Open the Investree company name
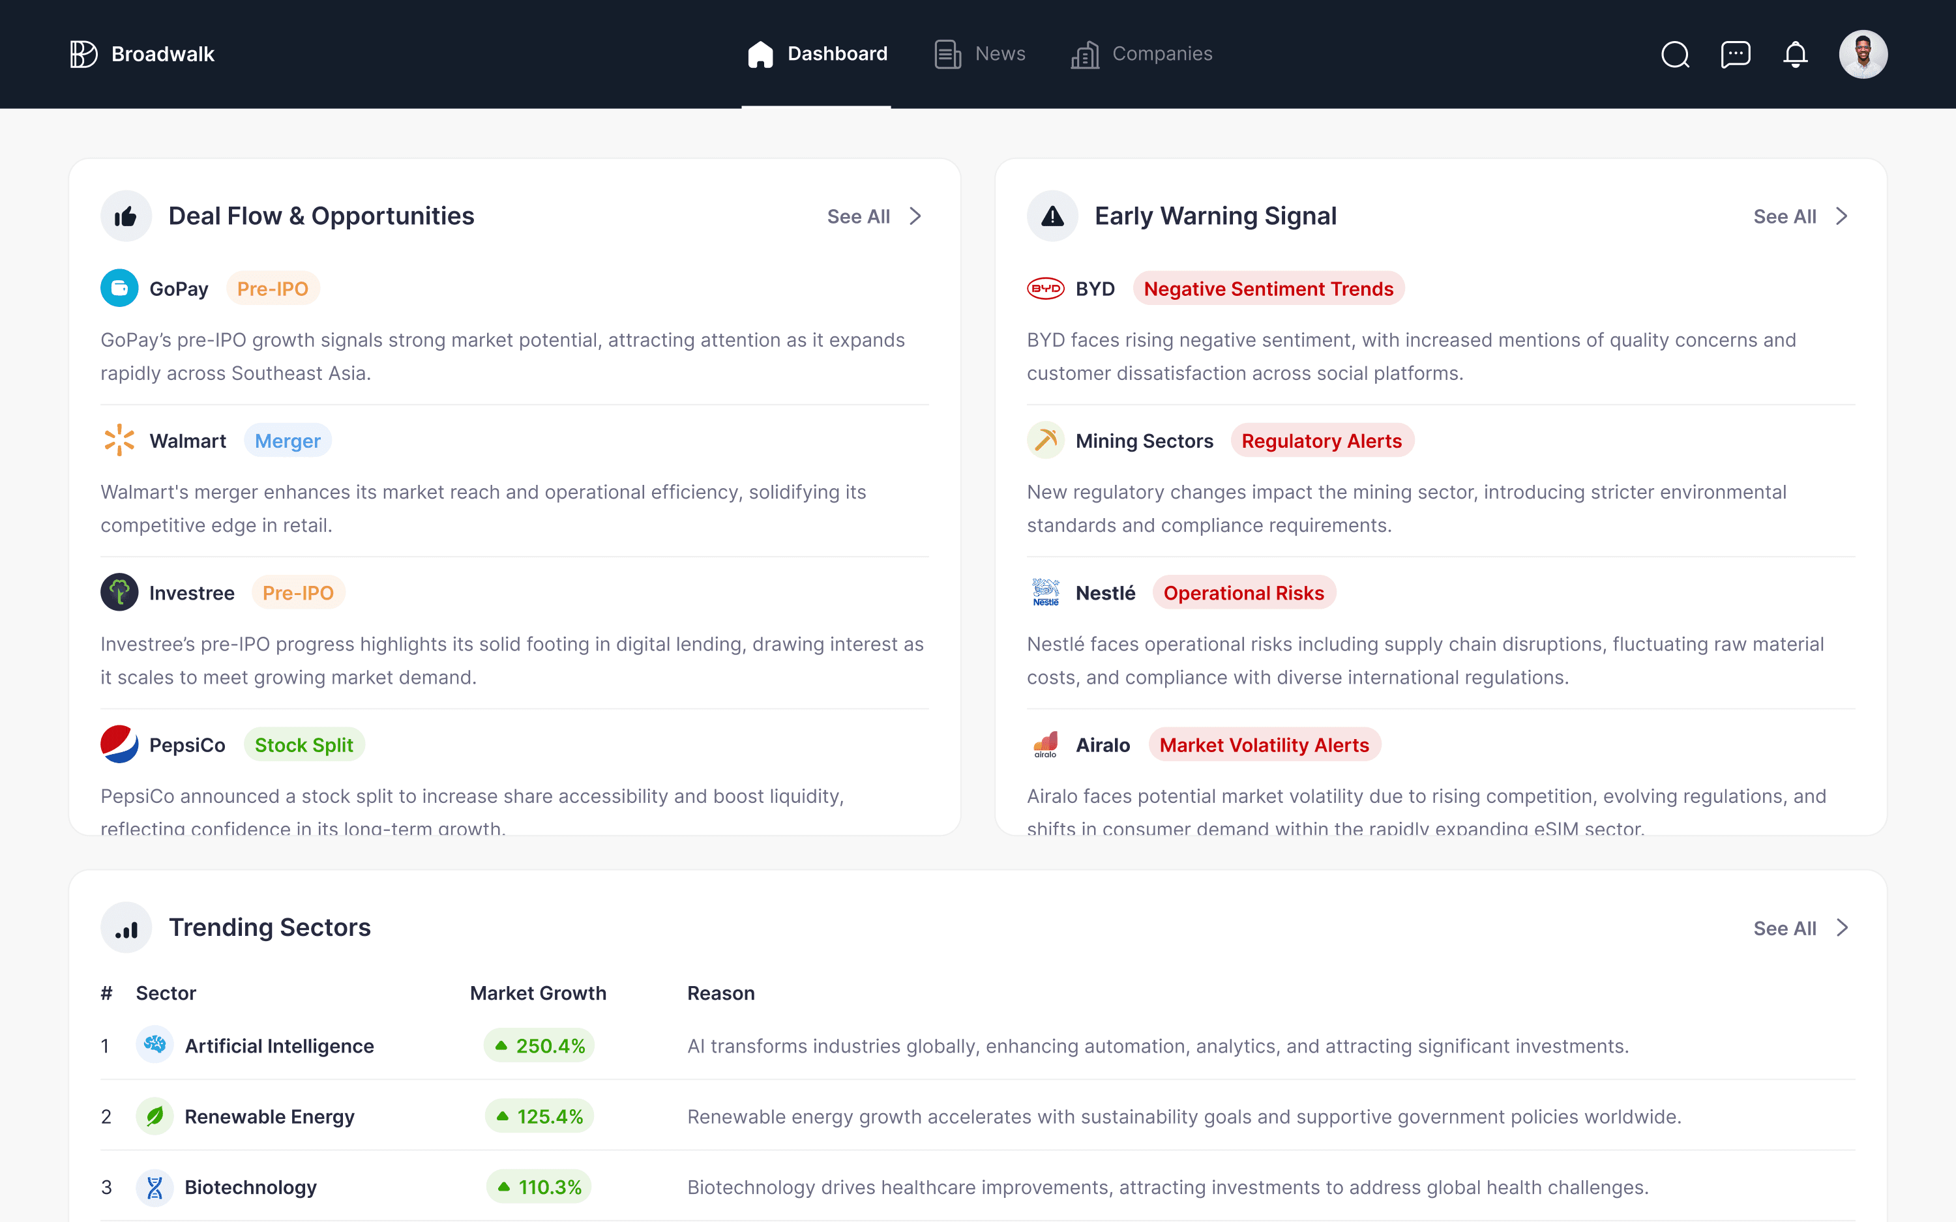This screenshot has width=1956, height=1222. click(192, 592)
